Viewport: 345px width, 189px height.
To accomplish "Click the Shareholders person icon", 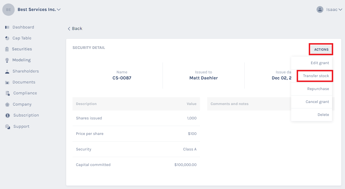I will pyautogui.click(x=7, y=71).
